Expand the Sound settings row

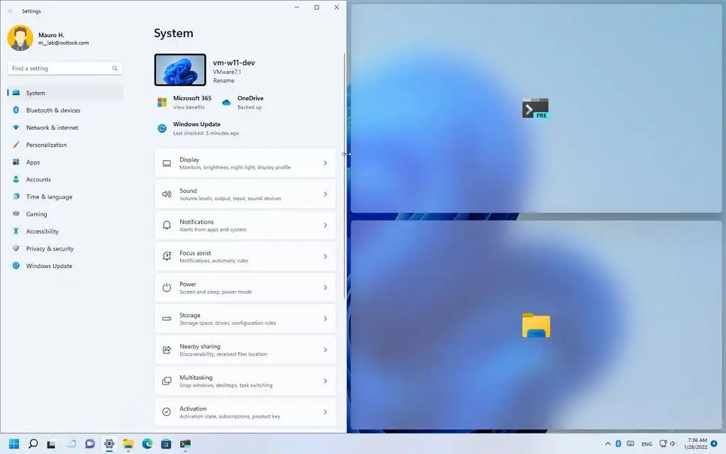[245, 194]
